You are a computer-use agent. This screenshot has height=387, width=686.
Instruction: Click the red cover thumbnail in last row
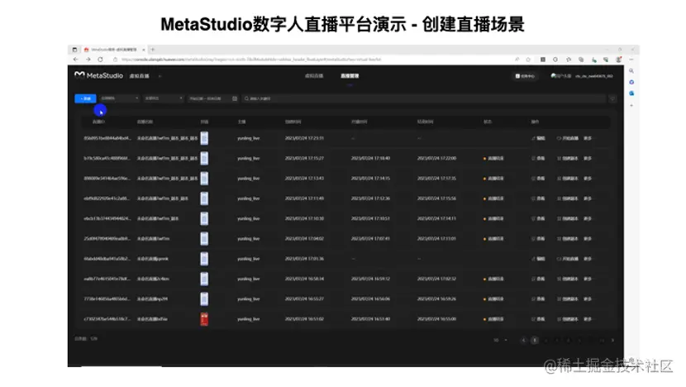pos(204,319)
